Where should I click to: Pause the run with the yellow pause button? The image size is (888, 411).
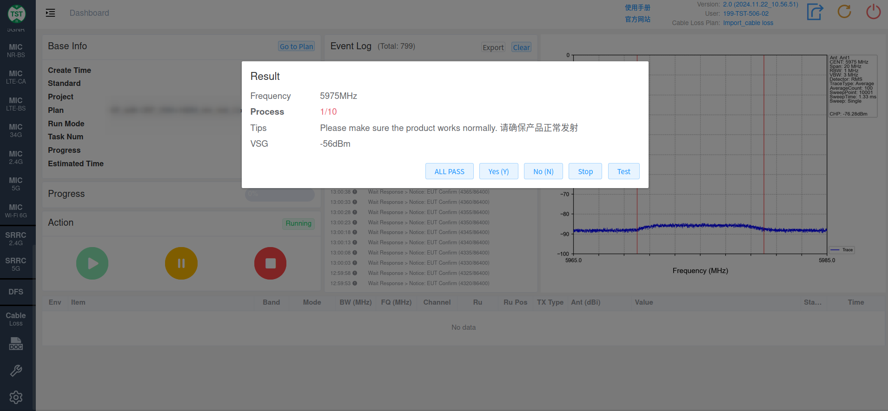point(181,263)
